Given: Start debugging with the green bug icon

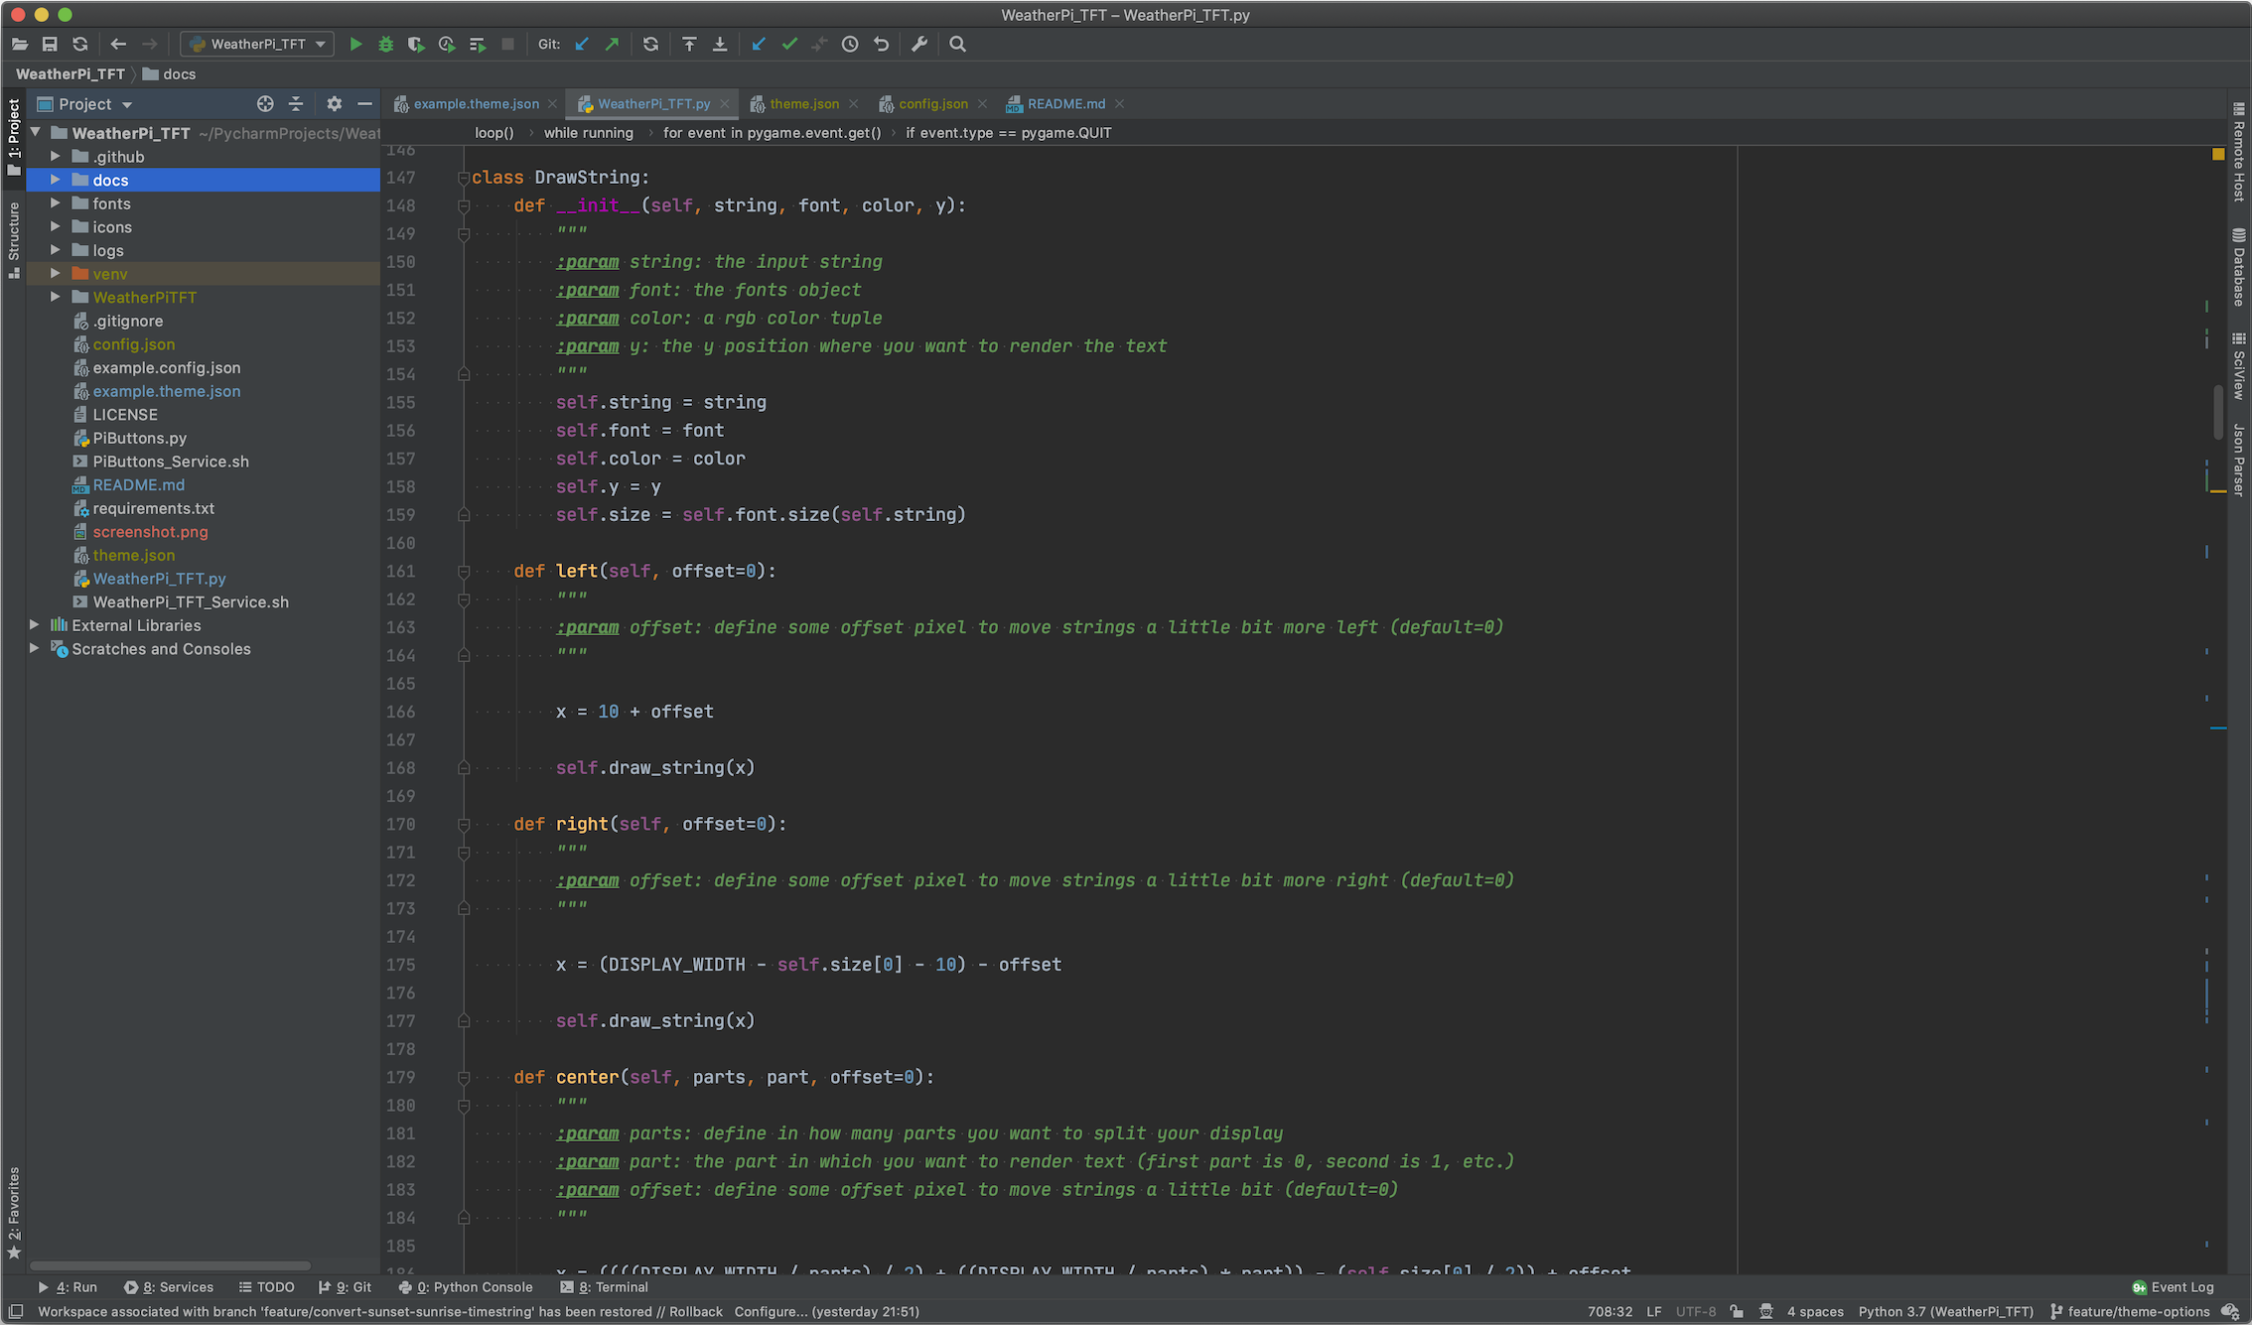Looking at the screenshot, I should click(x=385, y=44).
